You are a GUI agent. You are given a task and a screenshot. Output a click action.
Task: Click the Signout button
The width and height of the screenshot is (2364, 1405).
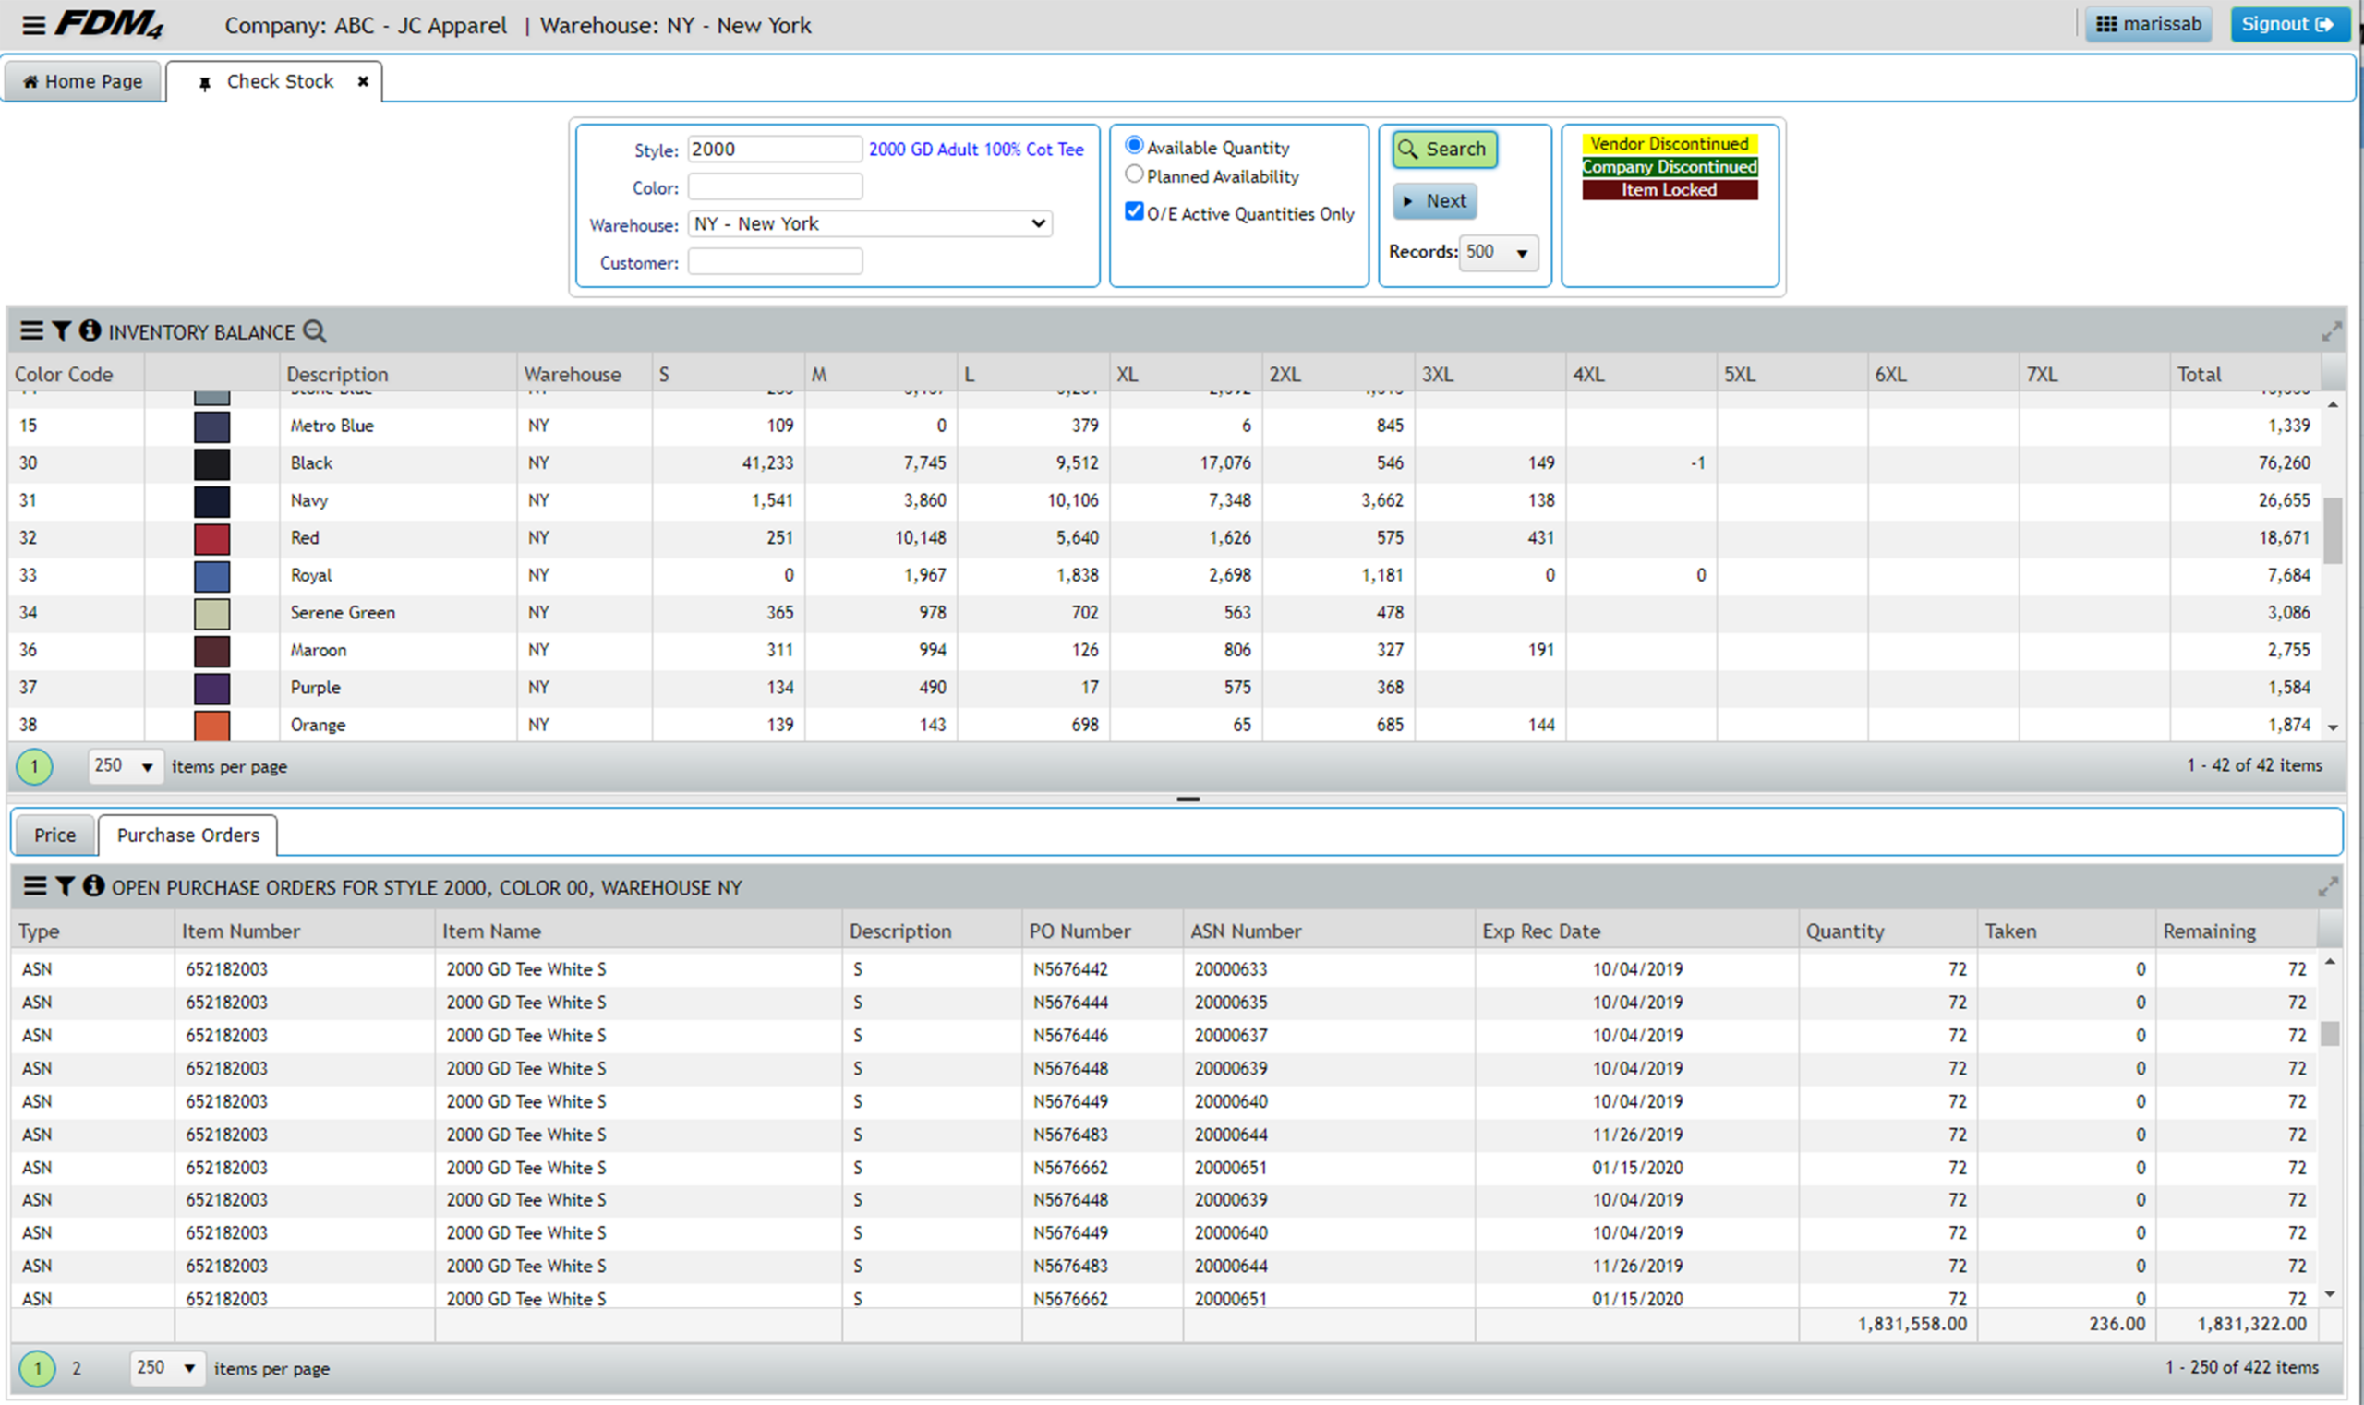pos(2289,25)
